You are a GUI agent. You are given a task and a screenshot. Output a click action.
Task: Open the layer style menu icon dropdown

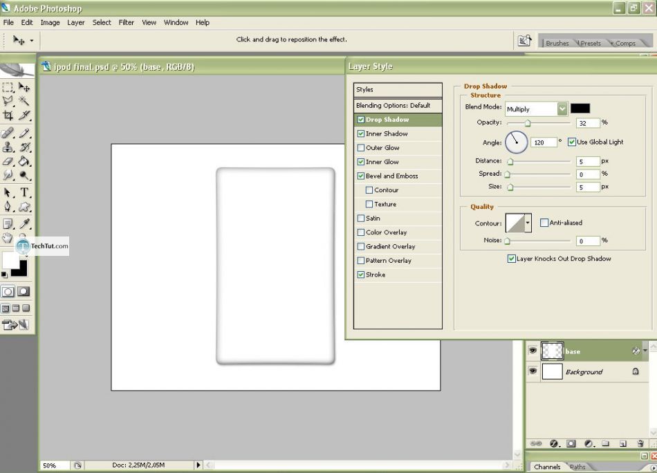(554, 443)
